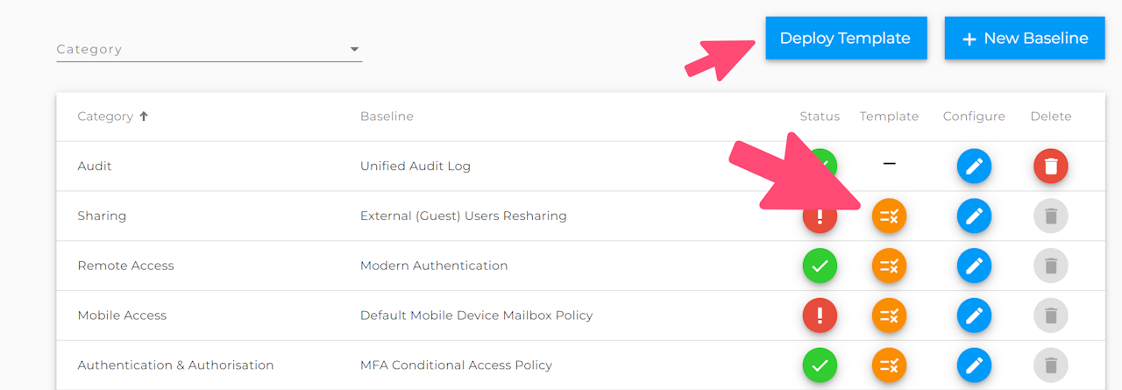Screen dimensions: 1122x390
Task: Click green check status for Modern Authentication
Action: point(820,266)
